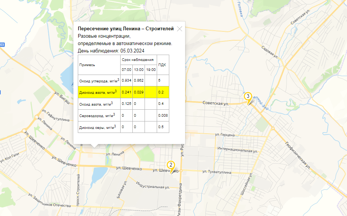The height and width of the screenshot is (216, 347).
Task: Select the 07:00 observation time header
Action: pos(126,69)
